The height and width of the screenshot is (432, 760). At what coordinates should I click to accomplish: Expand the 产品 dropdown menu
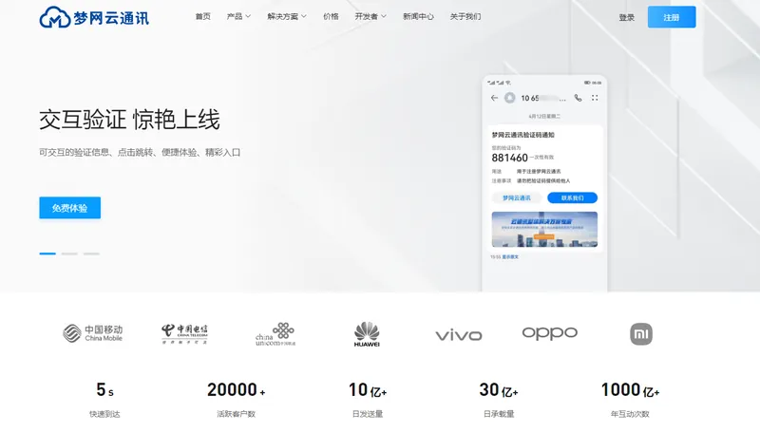point(238,16)
